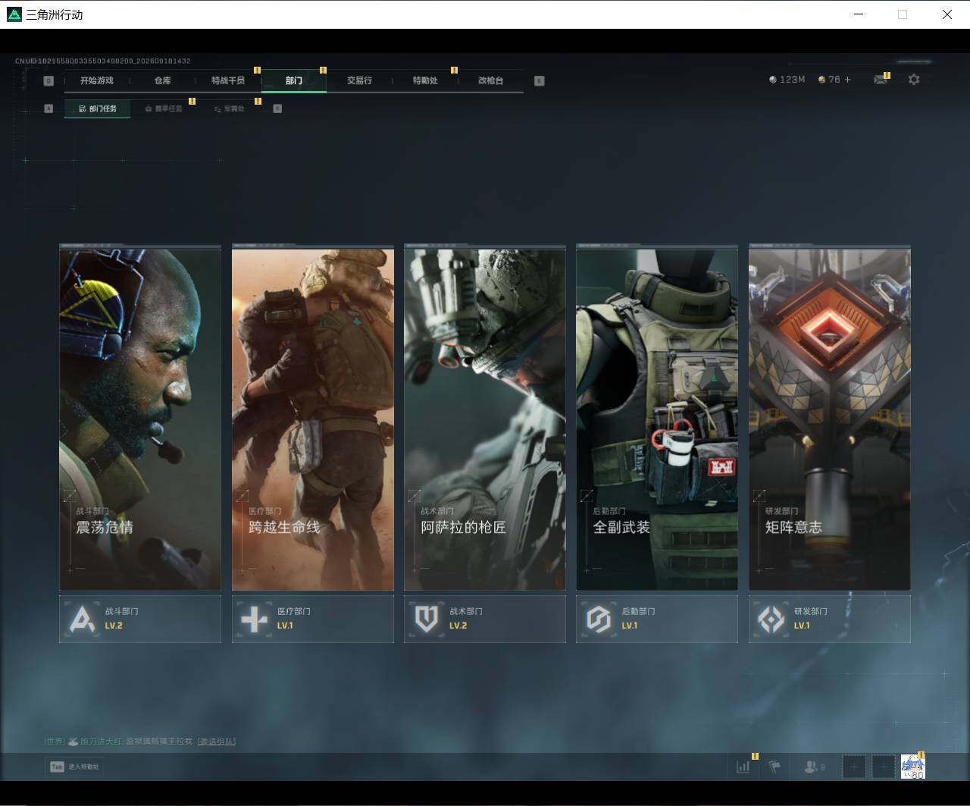970x806 pixels.
Task: Click the Tab 进入特勤处 button
Action: (74, 767)
